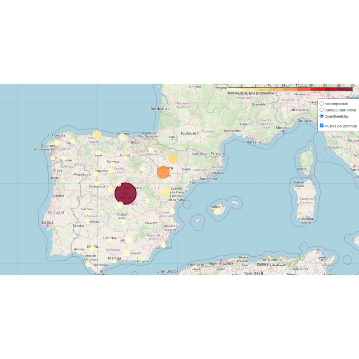
Task: Click the circle marker on Sevilla
Action: (92, 249)
